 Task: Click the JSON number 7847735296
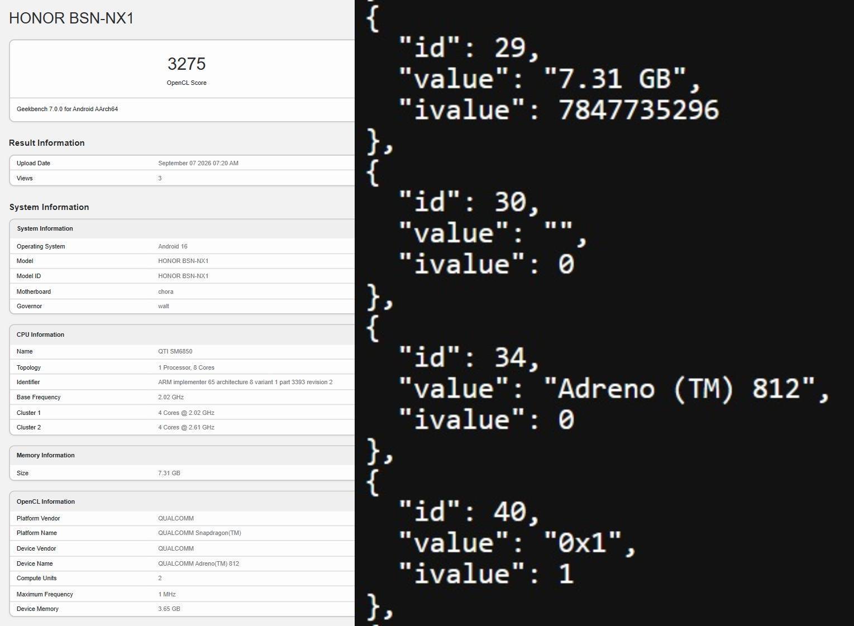[638, 109]
